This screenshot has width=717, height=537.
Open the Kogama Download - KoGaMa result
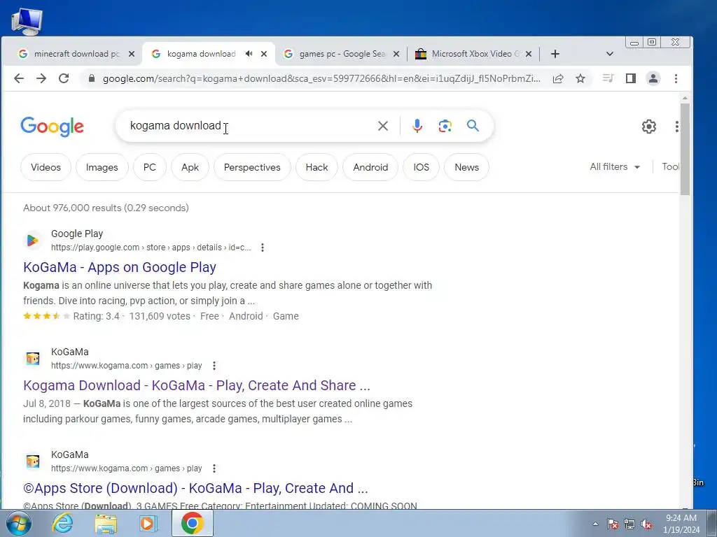[197, 385]
